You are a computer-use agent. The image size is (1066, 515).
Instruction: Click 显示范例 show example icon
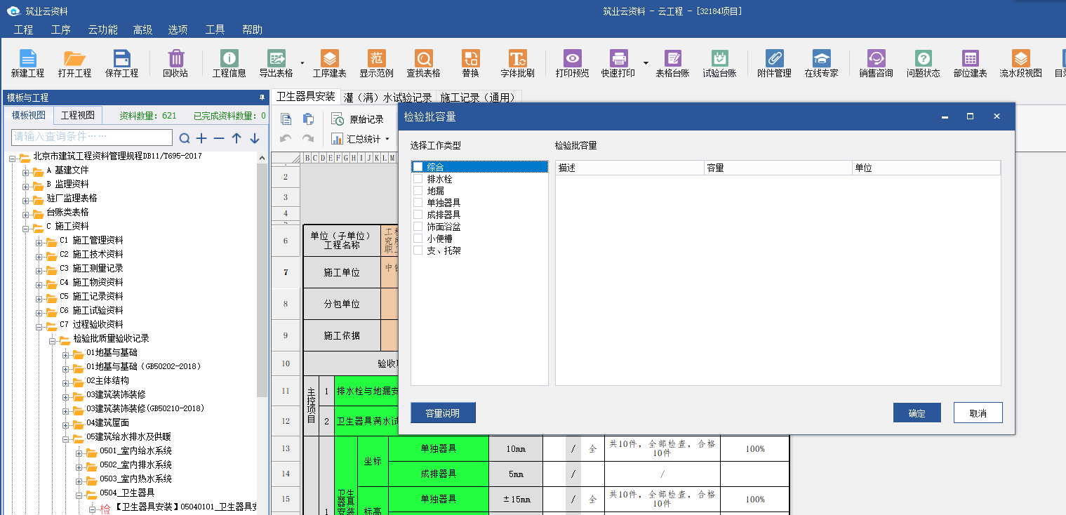pyautogui.click(x=377, y=64)
